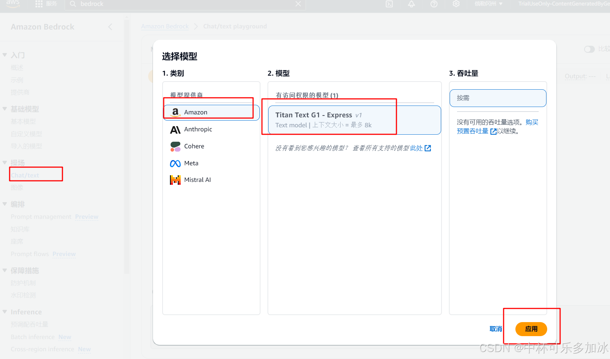This screenshot has height=359, width=610.
Task: Open 水印检测 in the sidebar
Action: click(x=23, y=295)
